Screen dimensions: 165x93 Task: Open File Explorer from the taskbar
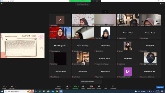tap(44, 91)
